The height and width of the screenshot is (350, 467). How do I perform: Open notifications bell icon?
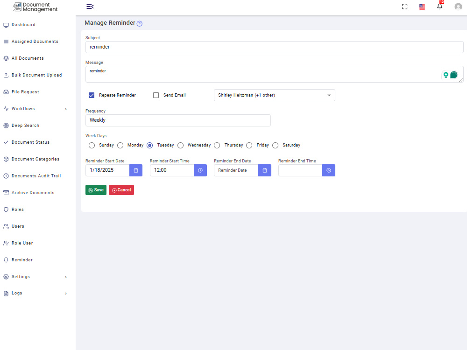click(x=439, y=7)
